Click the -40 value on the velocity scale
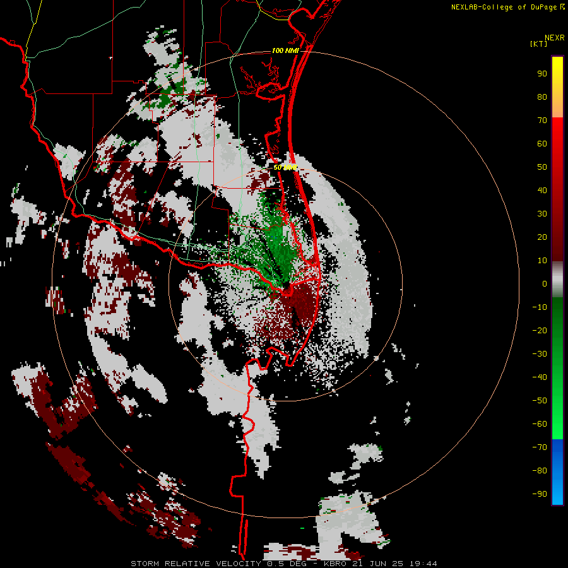Screen dimensions: 568x568 540,377
